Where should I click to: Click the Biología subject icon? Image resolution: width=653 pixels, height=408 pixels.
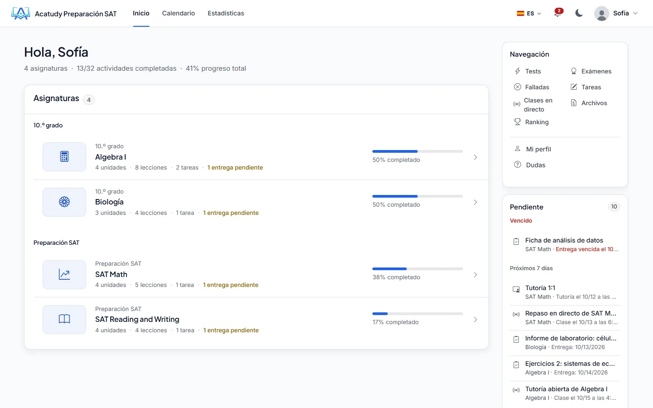coord(64,202)
